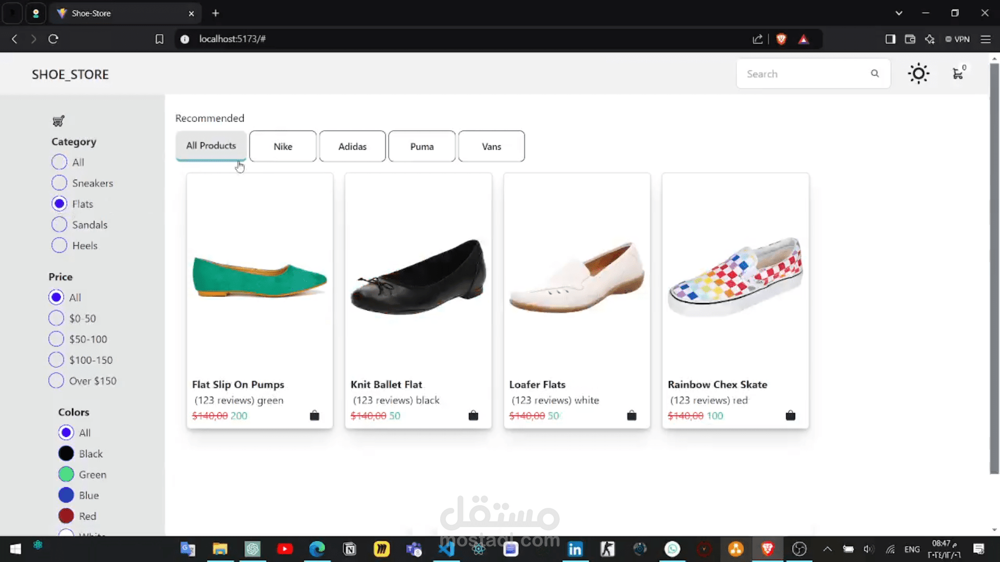1000x562 pixels.
Task: Select the $50-100 price radio option
Action: coord(56,339)
